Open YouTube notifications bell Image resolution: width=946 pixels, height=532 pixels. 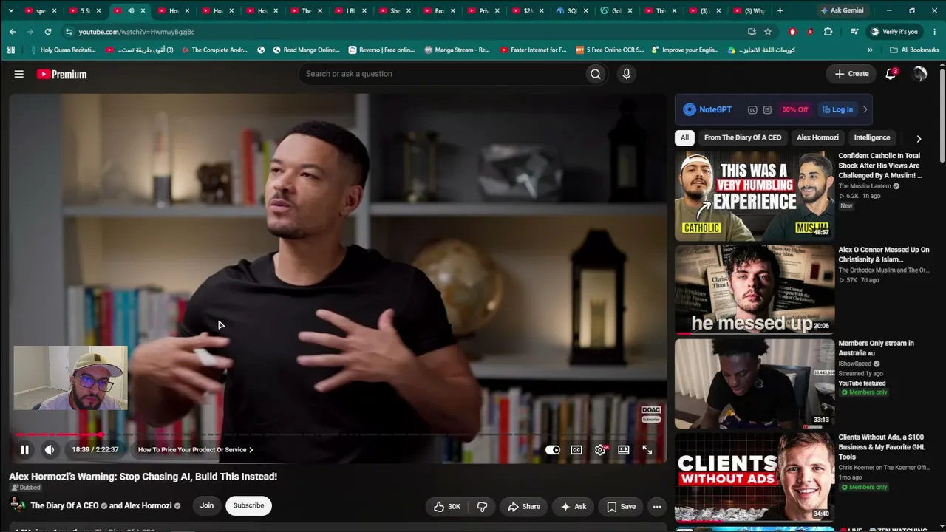coord(891,74)
